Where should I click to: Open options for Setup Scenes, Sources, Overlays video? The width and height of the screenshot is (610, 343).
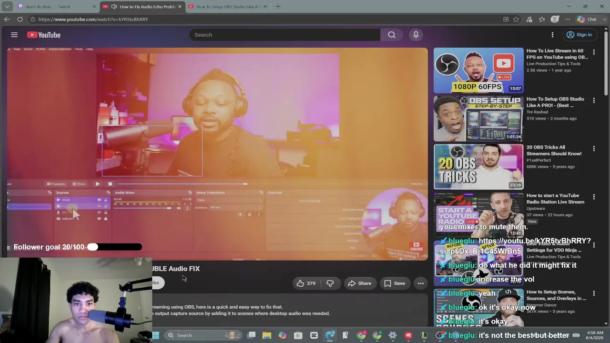[x=594, y=293]
